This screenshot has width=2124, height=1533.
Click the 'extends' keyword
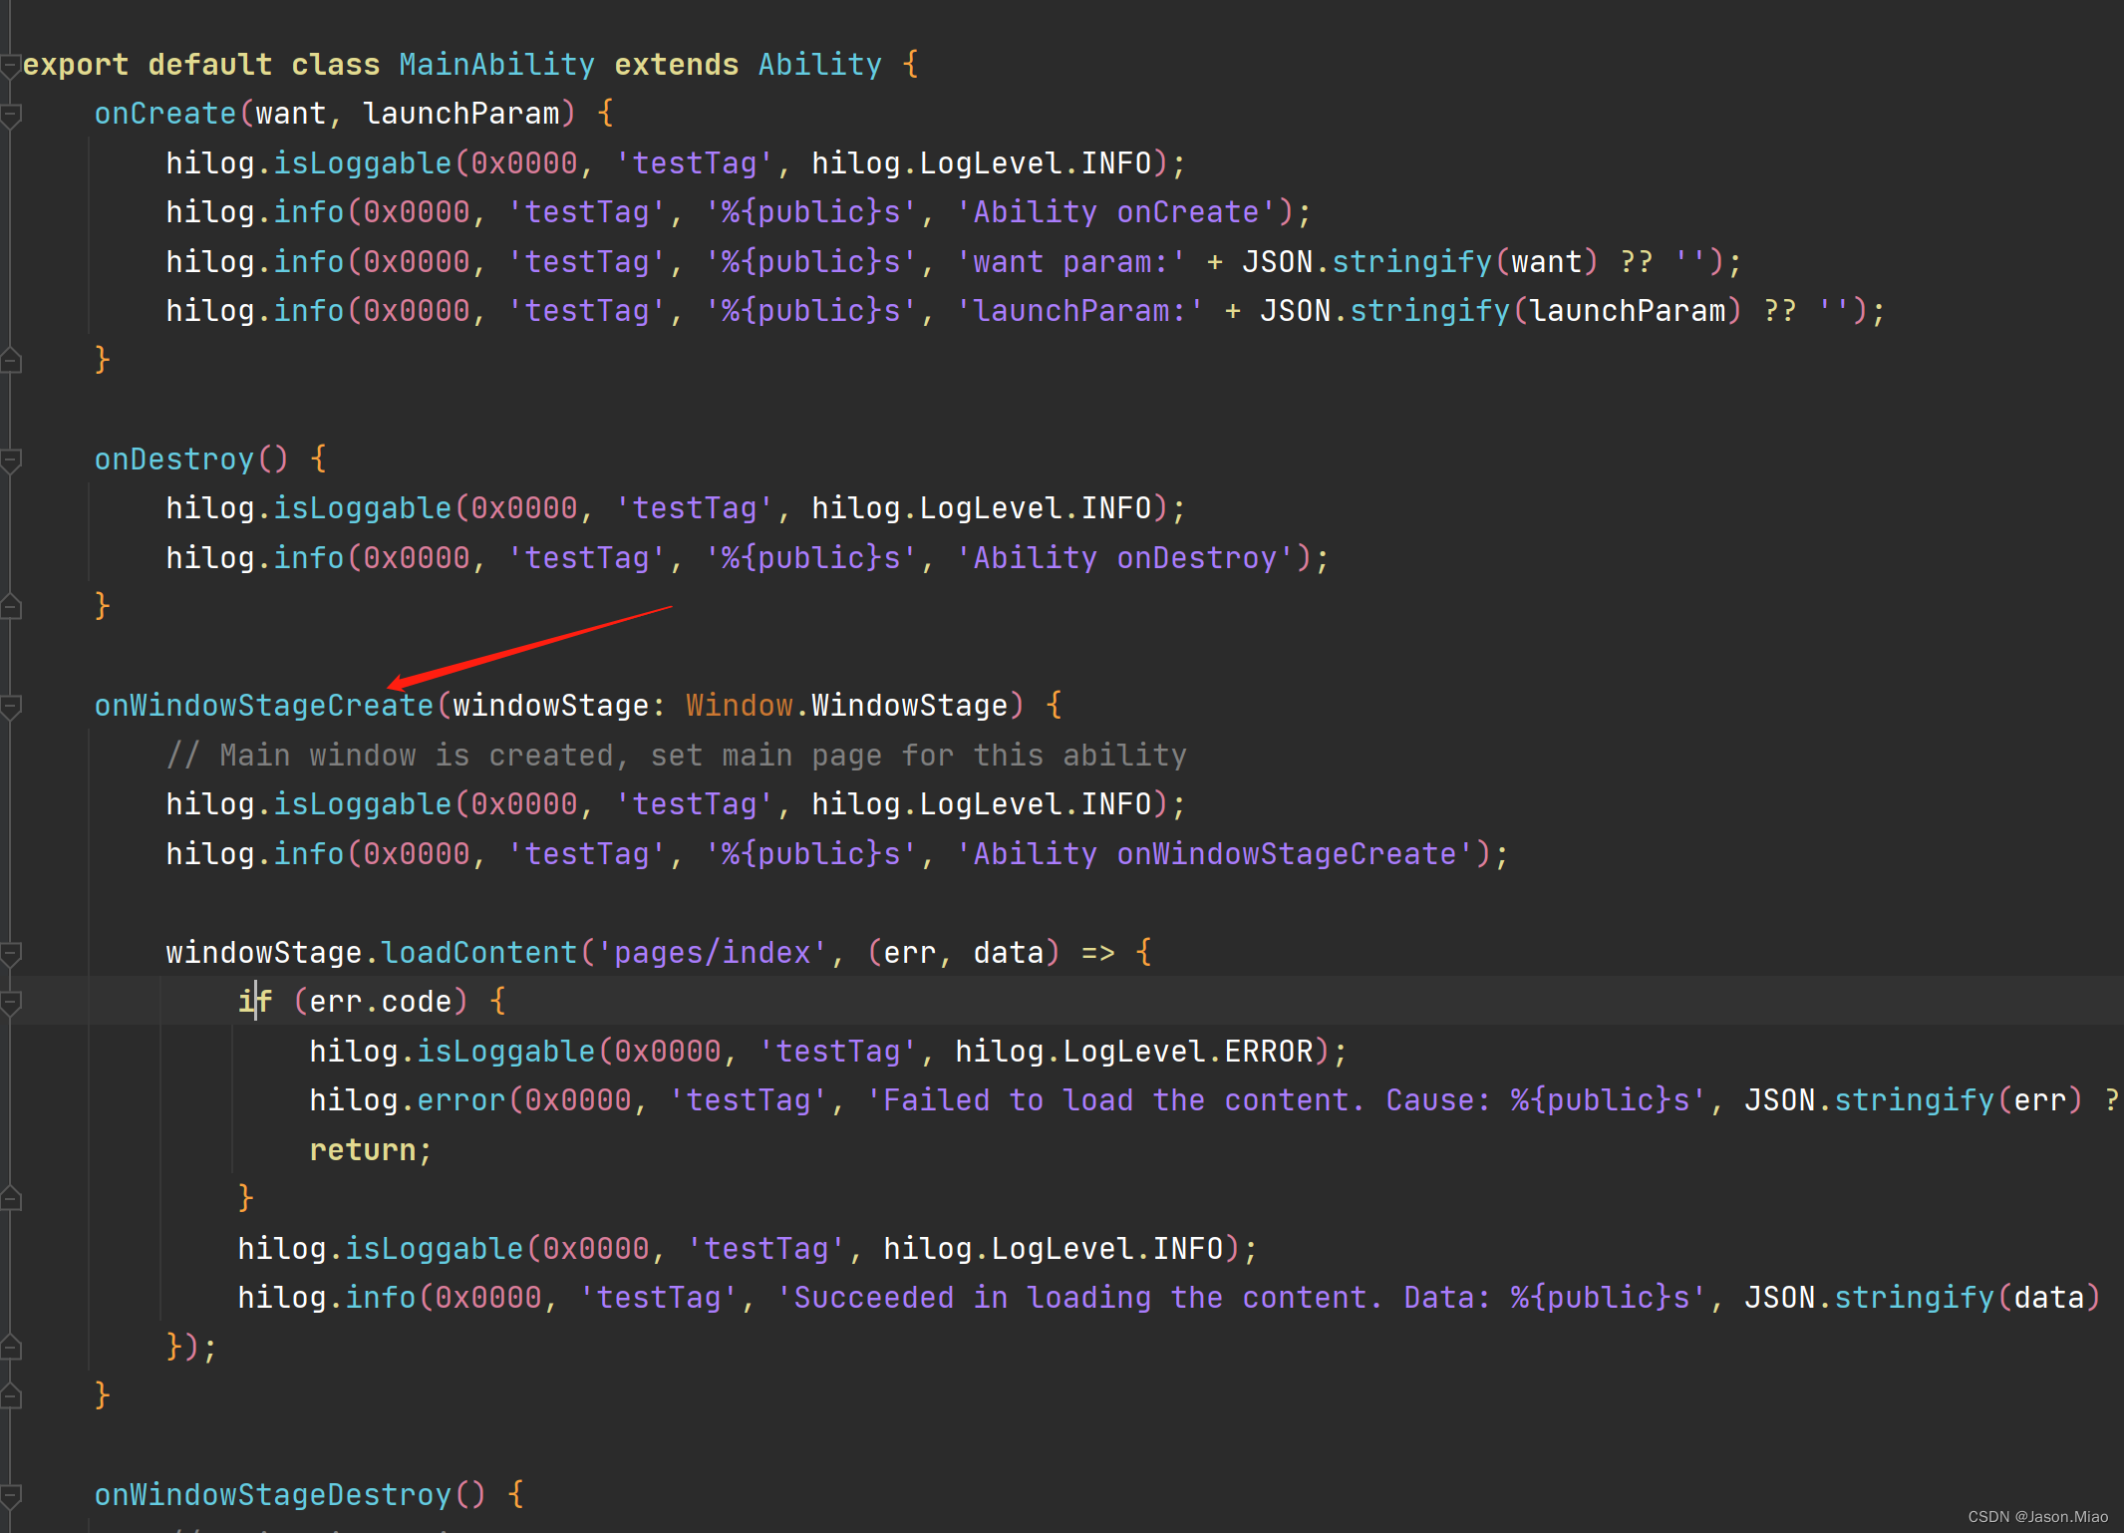point(676,65)
